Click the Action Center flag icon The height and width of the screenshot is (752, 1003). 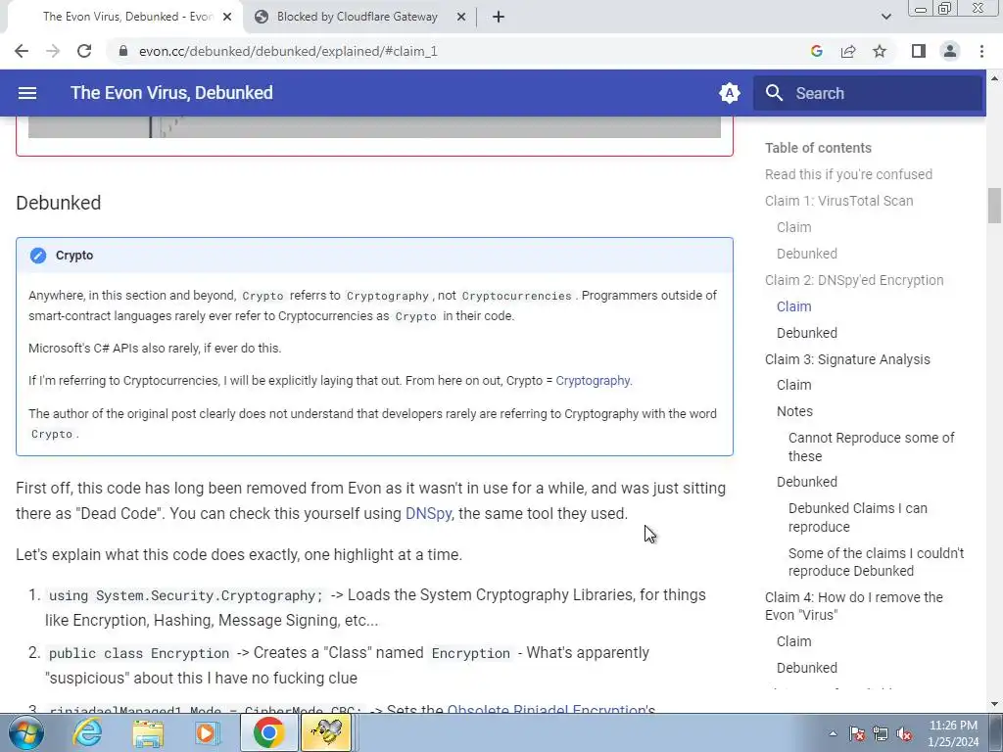click(857, 734)
